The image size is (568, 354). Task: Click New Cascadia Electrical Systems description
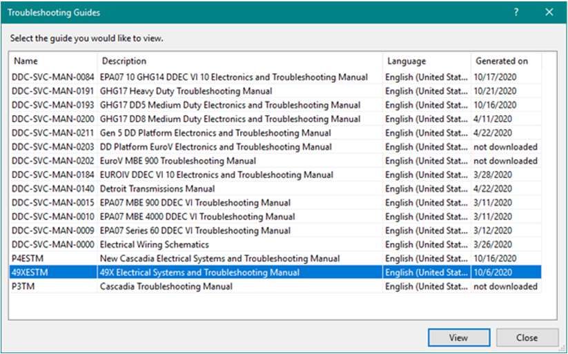coord(219,258)
